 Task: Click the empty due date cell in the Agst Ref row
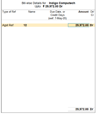click(x=58, y=25)
